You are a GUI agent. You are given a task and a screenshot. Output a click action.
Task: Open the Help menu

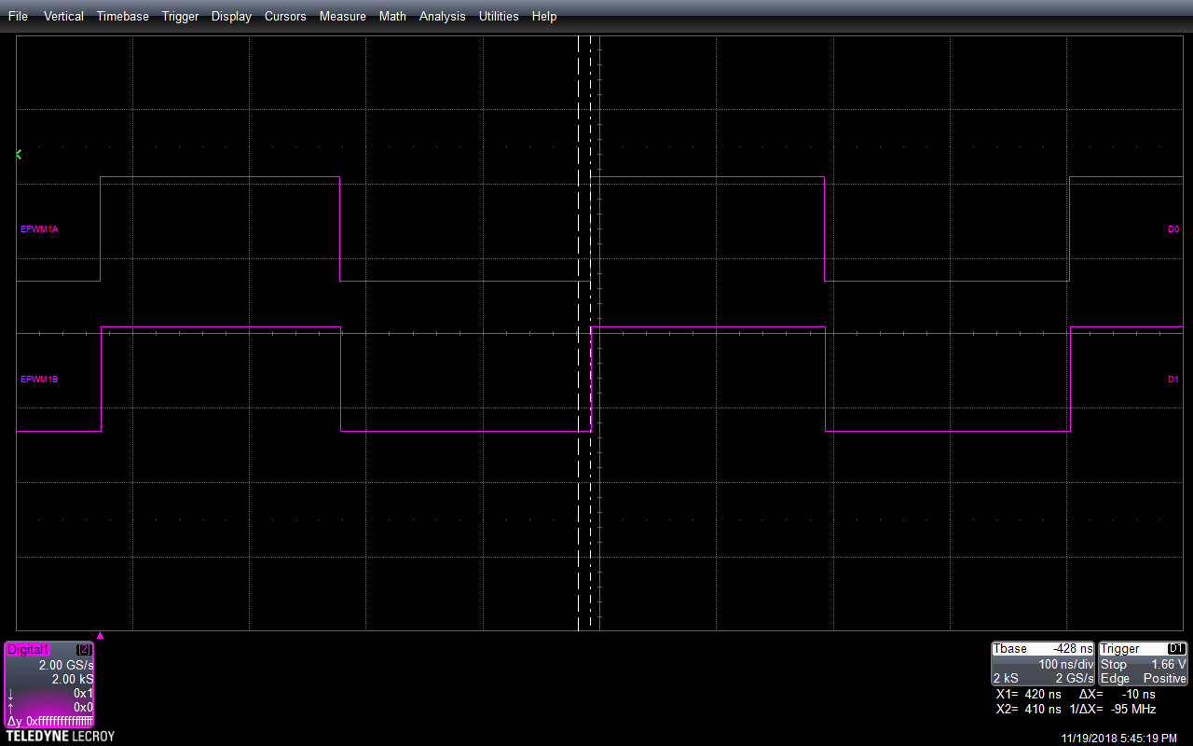pos(544,16)
